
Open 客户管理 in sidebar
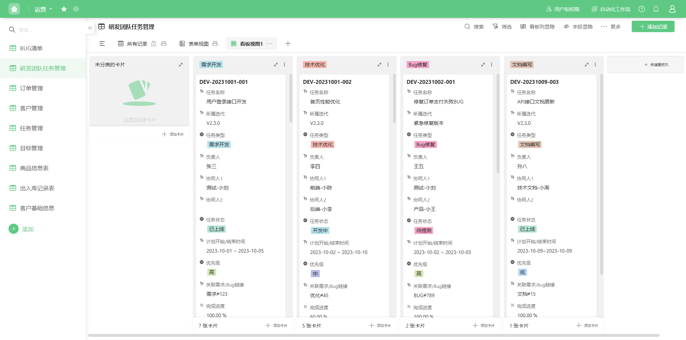(43, 108)
